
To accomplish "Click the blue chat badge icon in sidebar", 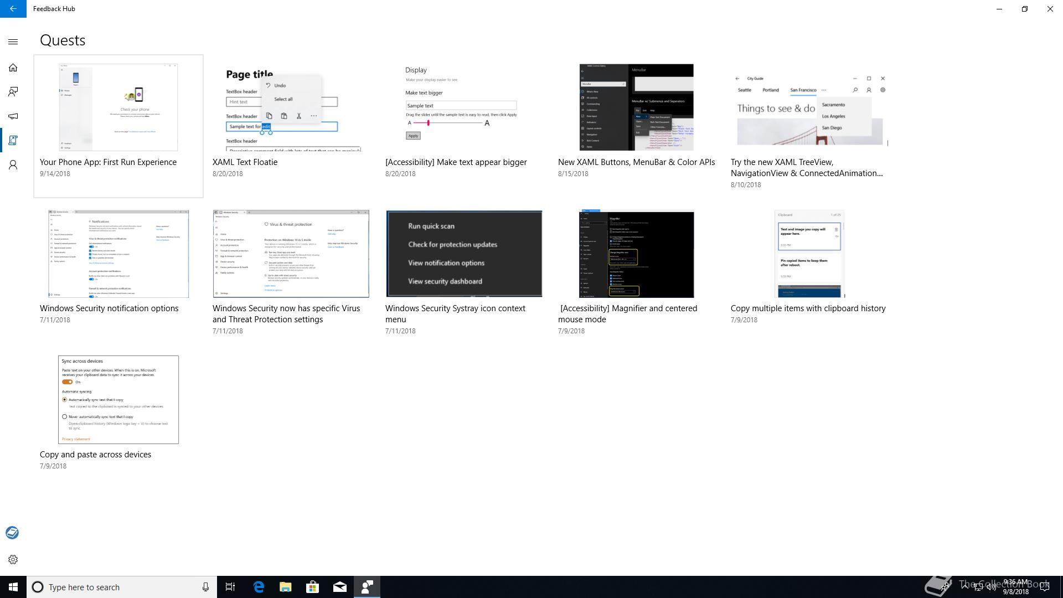I will coord(12,533).
